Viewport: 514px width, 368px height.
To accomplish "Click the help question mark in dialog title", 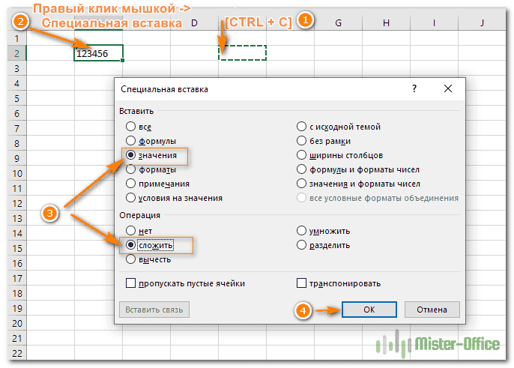I will pos(414,88).
